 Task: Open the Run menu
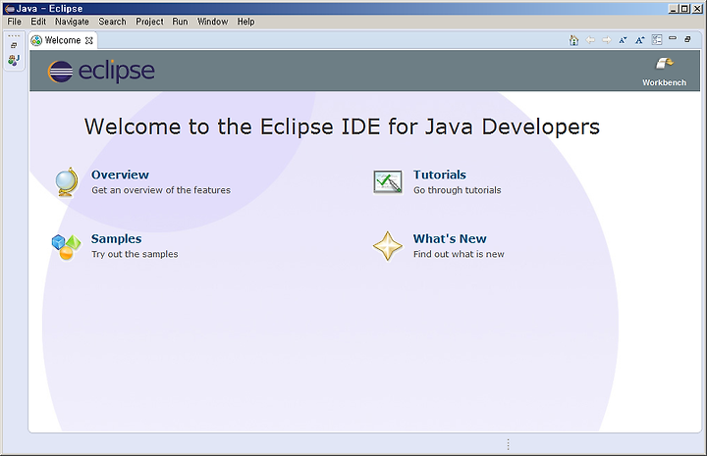click(180, 22)
